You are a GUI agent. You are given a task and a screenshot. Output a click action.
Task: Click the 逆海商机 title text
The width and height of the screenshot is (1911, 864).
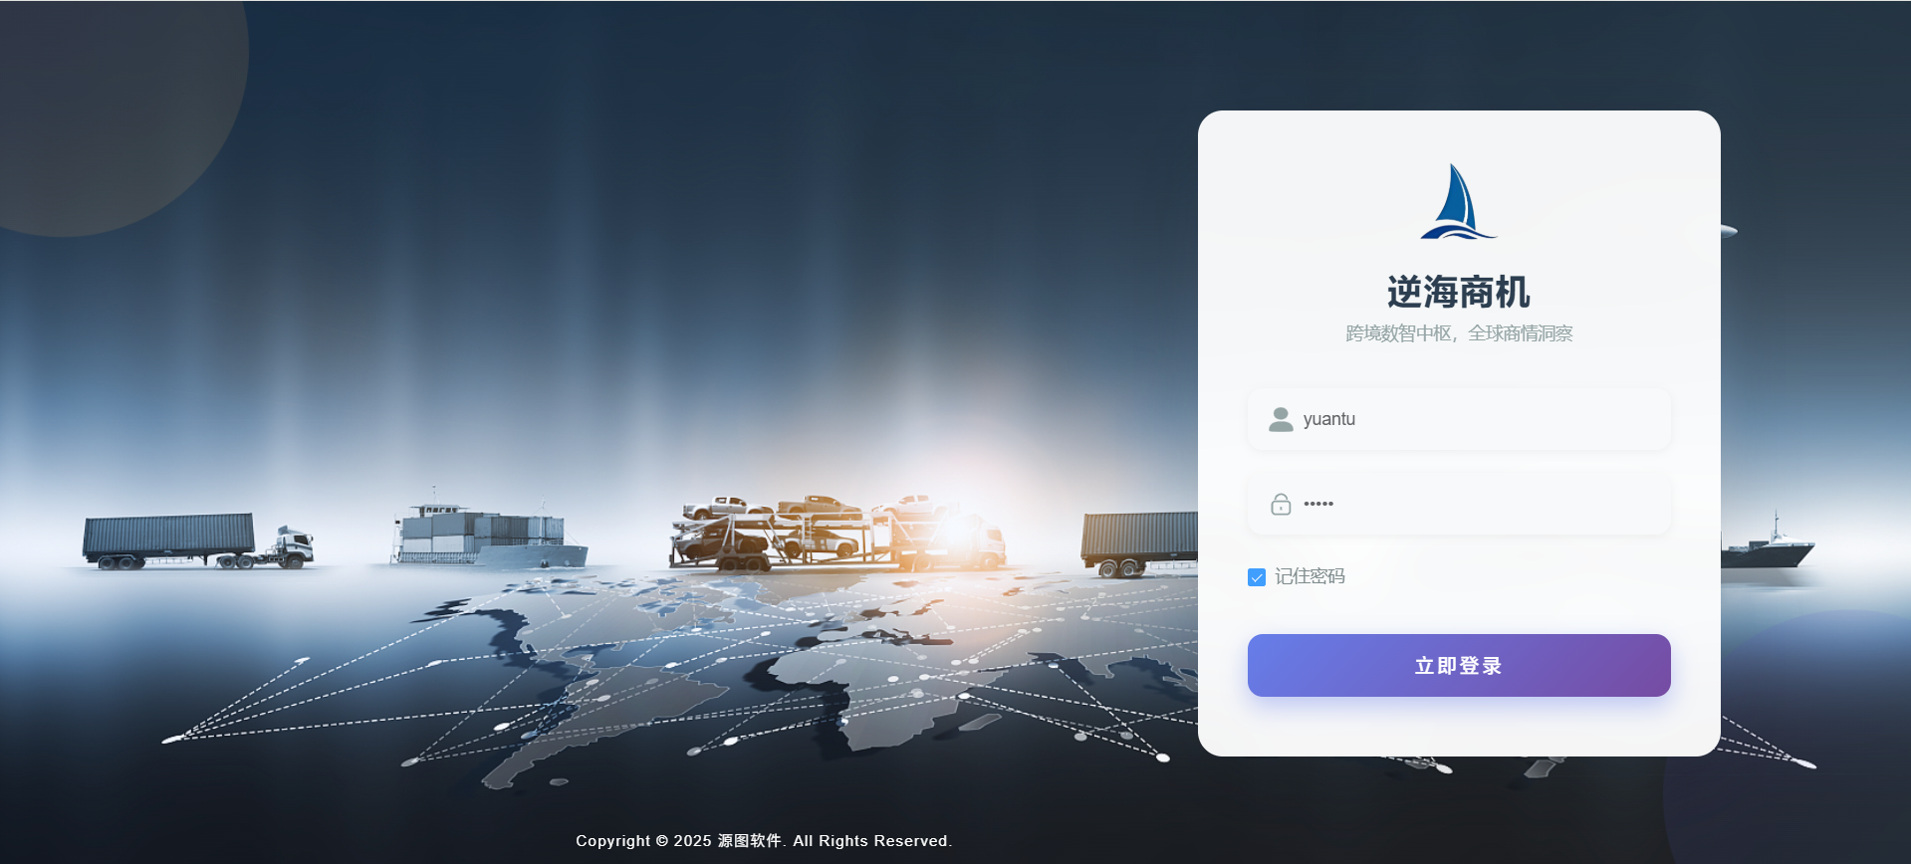pos(1459,292)
